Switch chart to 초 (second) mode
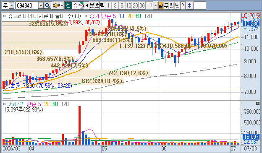The image size is (262, 153). click(x=97, y=5)
